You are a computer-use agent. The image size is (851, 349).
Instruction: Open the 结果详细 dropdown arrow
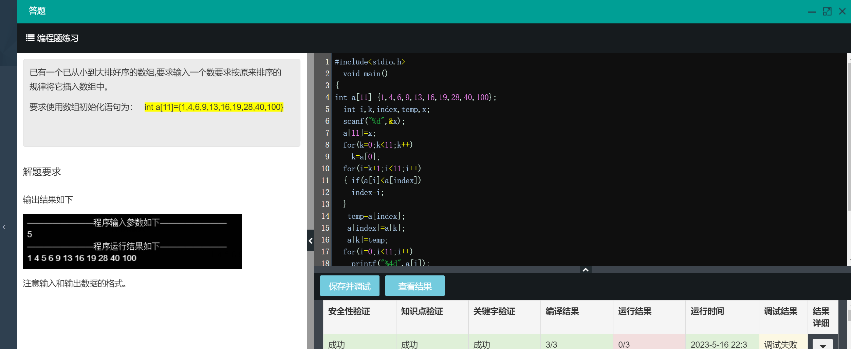click(x=822, y=345)
